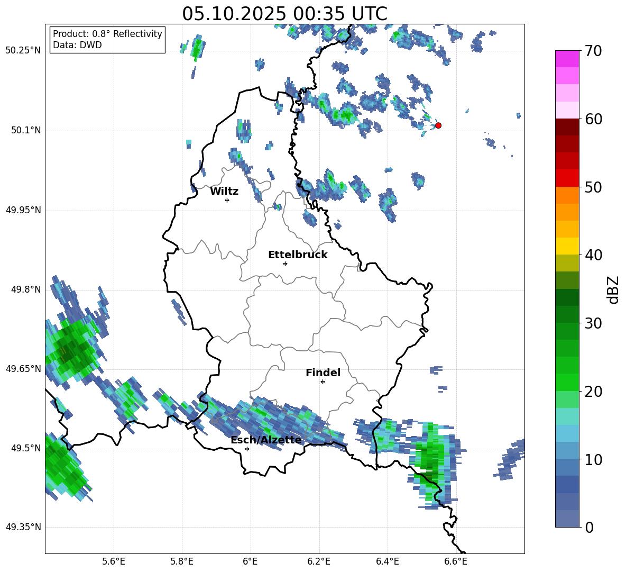Click the 6.6°E longitude label
The height and width of the screenshot is (572, 626).
[456, 561]
